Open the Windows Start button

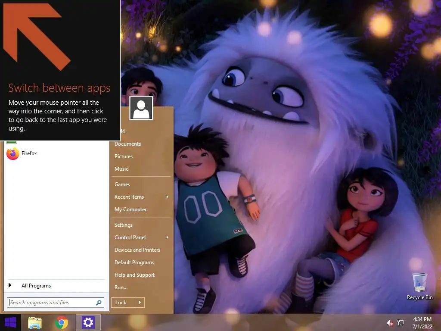tap(10, 322)
